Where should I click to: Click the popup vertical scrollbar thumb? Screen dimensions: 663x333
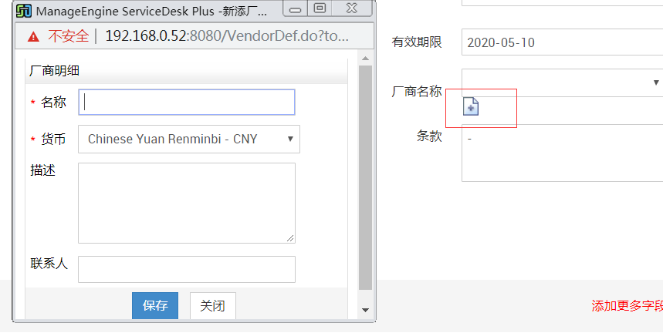365,177
